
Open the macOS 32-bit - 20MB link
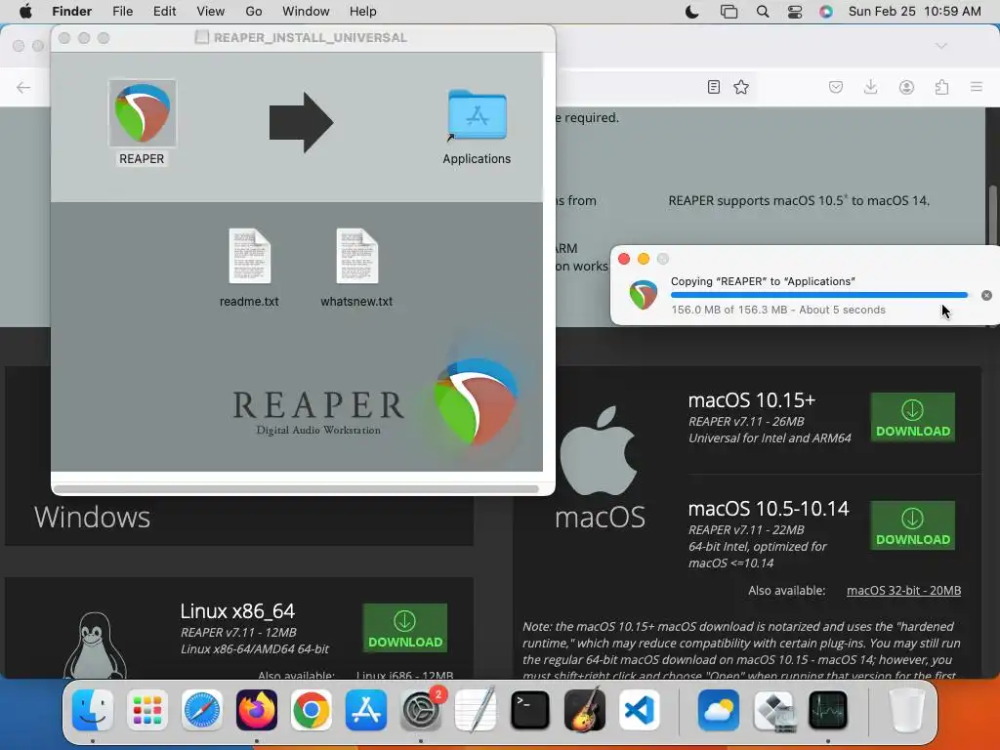[x=903, y=591]
